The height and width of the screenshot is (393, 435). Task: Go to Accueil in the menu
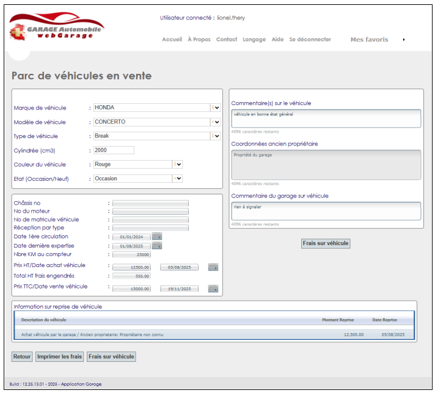(172, 40)
